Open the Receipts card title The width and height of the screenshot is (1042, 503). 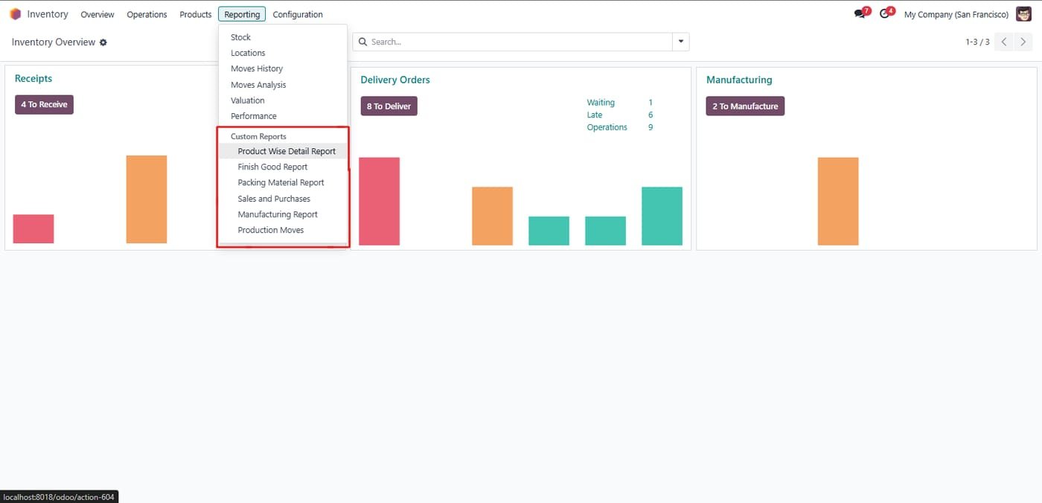point(33,79)
